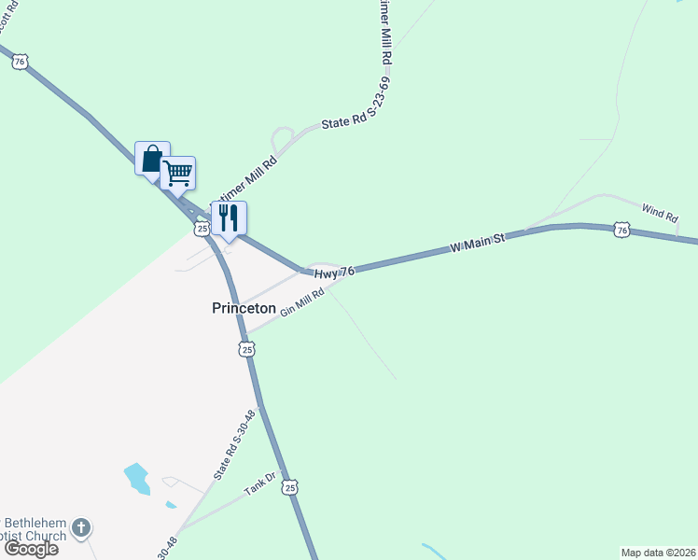Click the Gin Mill Rd label
698x560 pixels.
coord(301,302)
